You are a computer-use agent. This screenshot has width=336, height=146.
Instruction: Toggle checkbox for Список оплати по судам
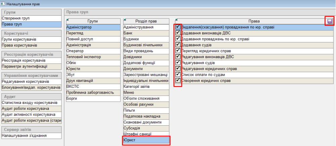point(178,75)
